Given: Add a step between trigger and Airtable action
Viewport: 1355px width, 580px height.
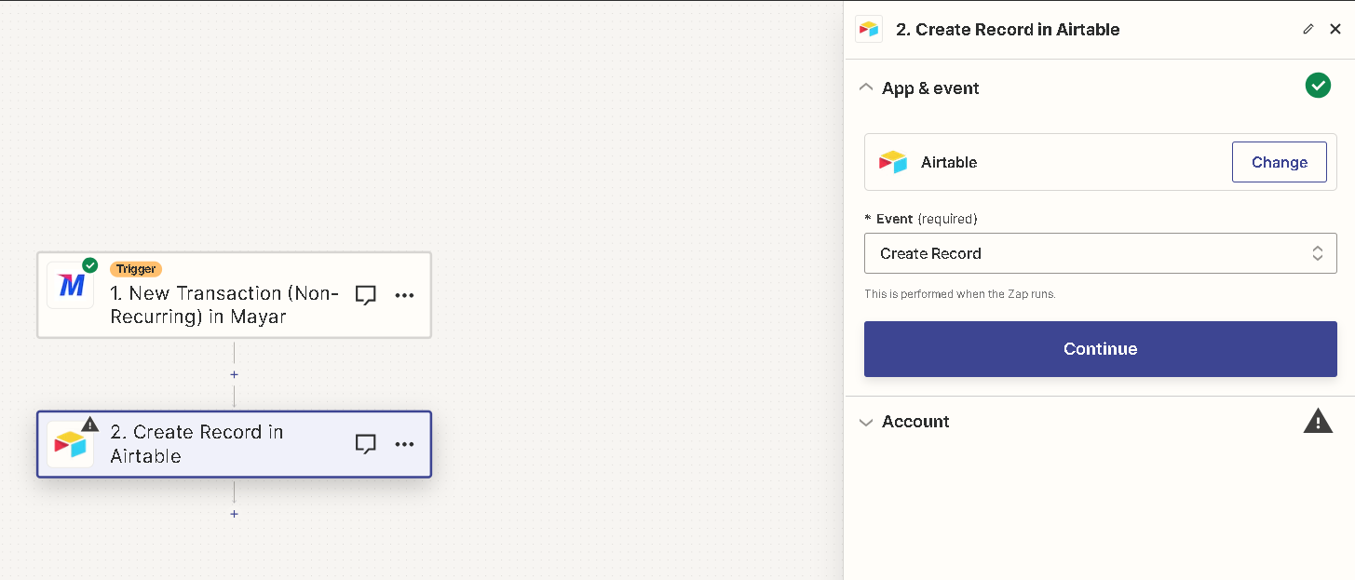Looking at the screenshot, I should click(234, 374).
